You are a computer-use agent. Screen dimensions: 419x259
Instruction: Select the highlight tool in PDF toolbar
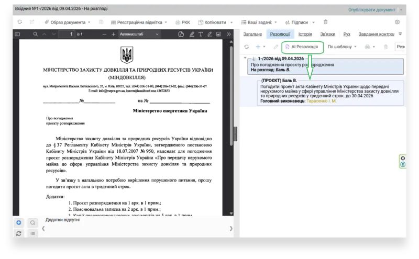point(192,34)
